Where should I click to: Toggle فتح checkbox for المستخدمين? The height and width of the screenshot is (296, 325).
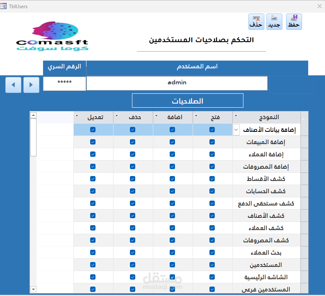[212, 265]
